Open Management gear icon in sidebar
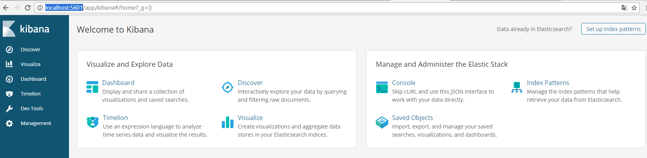Screen dimensions: 647x158 pyautogui.click(x=9, y=123)
